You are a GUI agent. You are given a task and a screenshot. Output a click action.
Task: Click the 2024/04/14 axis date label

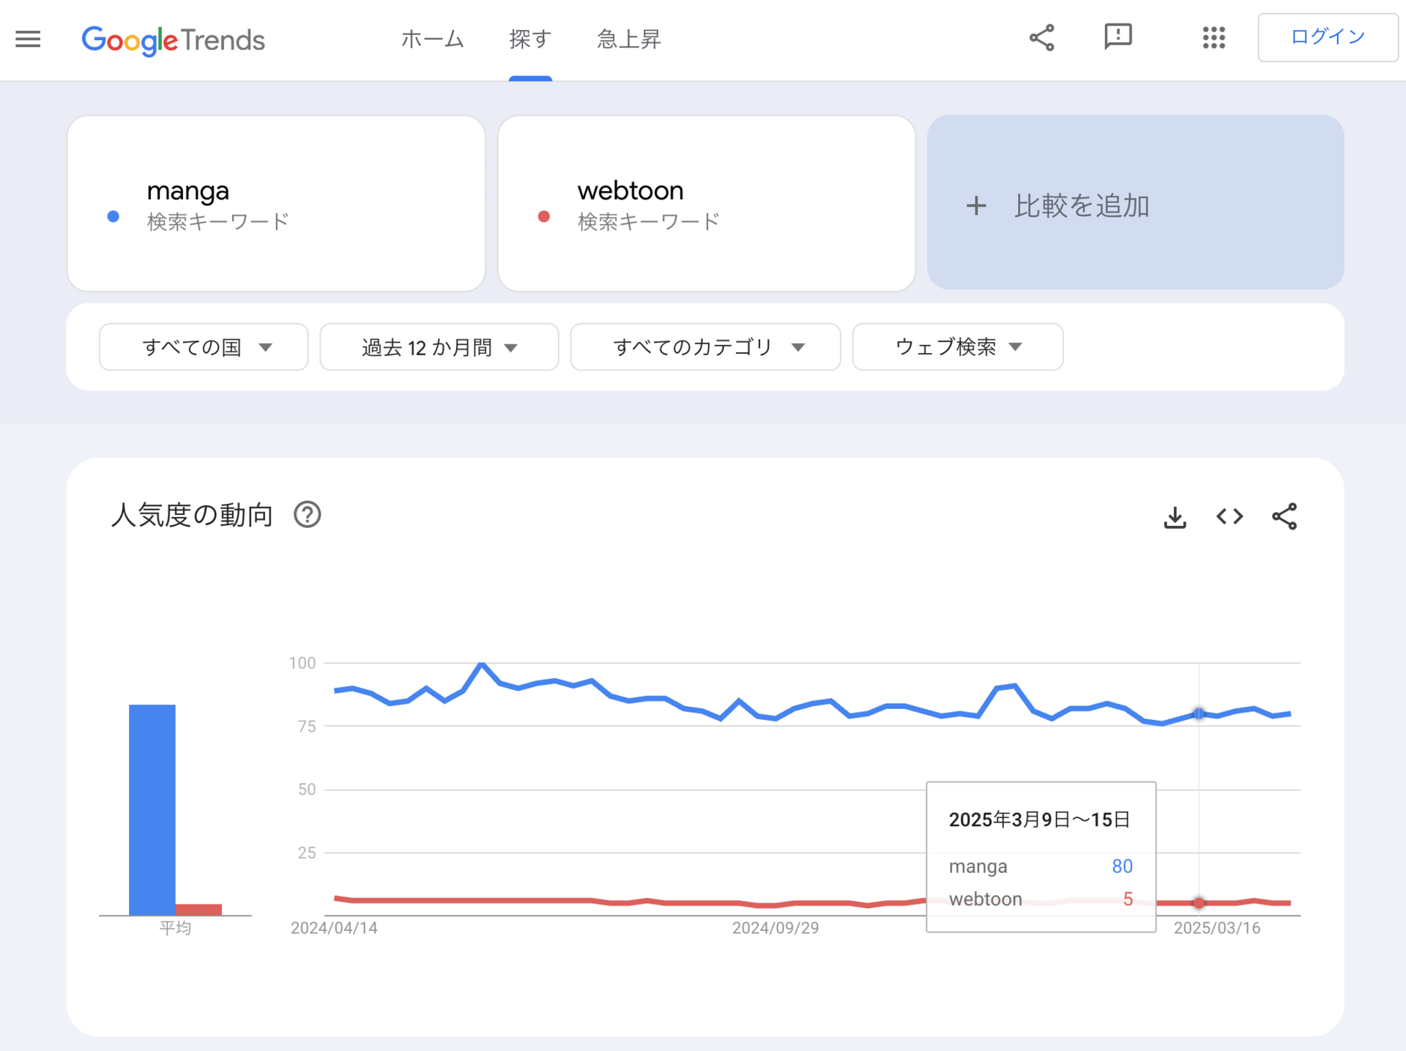334,928
